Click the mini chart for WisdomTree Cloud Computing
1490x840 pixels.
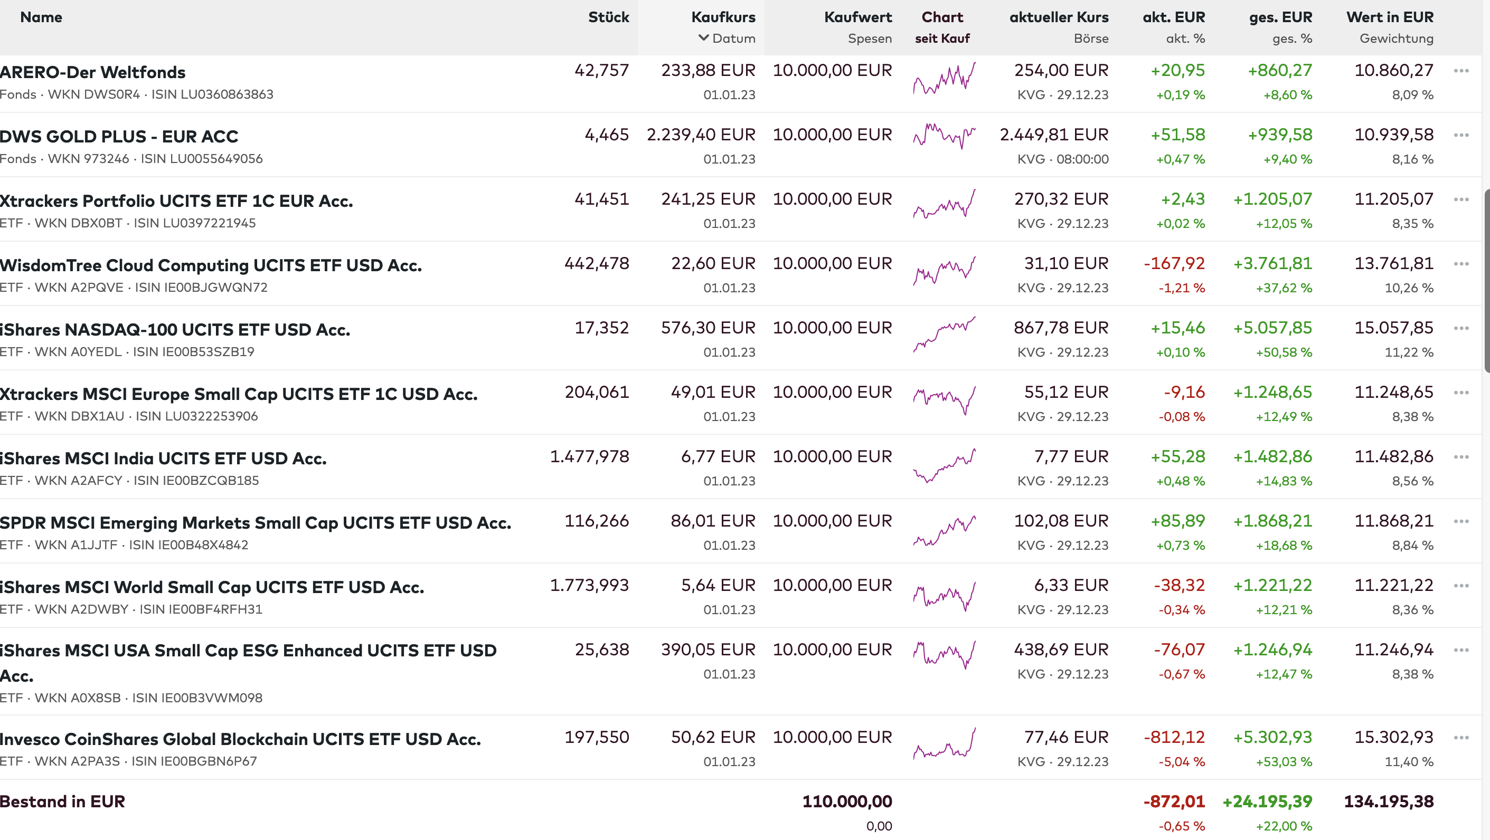tap(944, 271)
